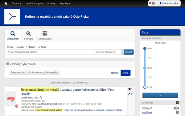185x116 pixels.
Task: Click the Dostupnost facet header
Action: coord(160,103)
